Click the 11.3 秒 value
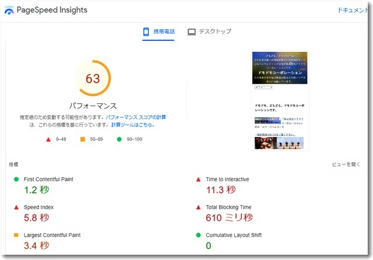 pos(221,190)
